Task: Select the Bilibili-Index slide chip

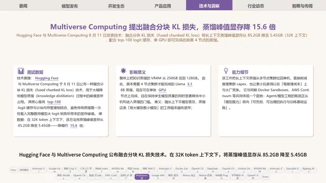Action: pos(102,170)
